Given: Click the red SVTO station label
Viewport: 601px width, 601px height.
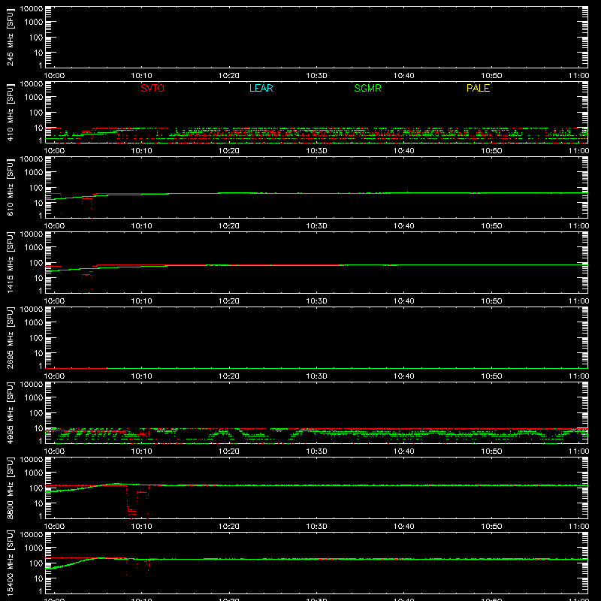Looking at the screenshot, I should 153,88.
